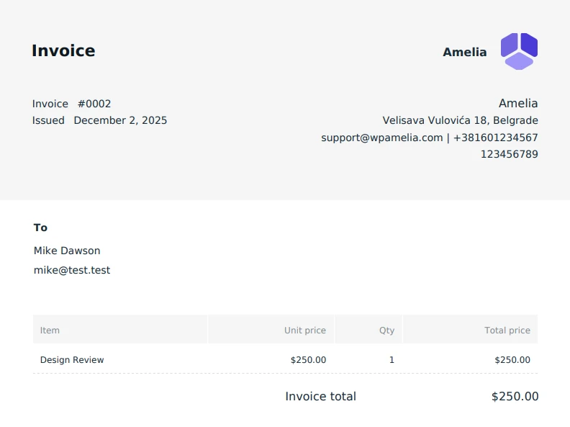Click the mike@test.test email link
This screenshot has height=427, width=570.
point(72,271)
